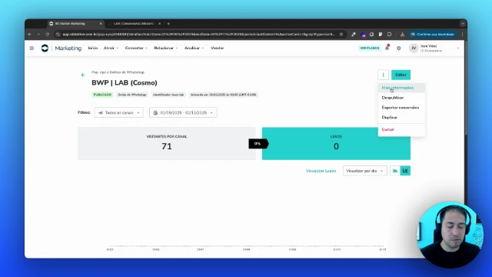Image resolution: width=492 pixels, height=277 pixels.
Task: Switch to line chart view
Action: coord(395,171)
